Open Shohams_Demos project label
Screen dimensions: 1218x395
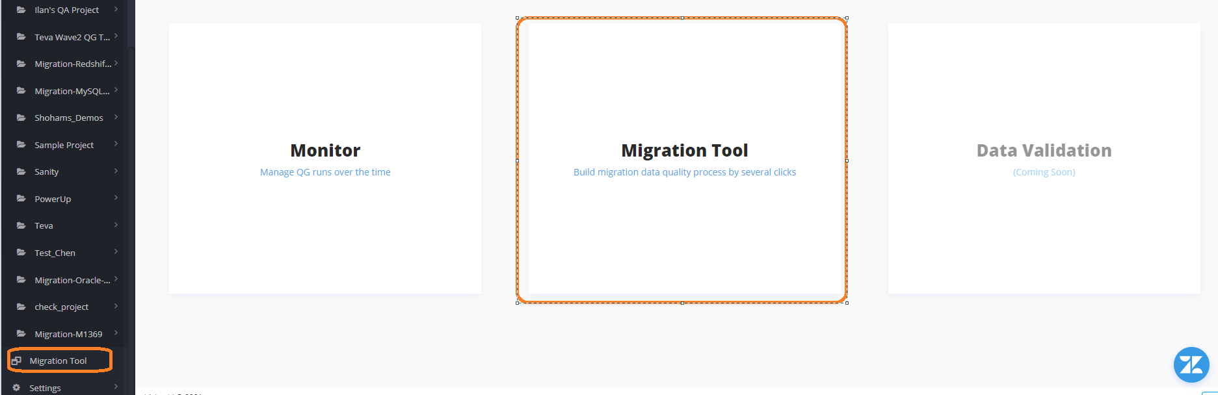tap(68, 118)
